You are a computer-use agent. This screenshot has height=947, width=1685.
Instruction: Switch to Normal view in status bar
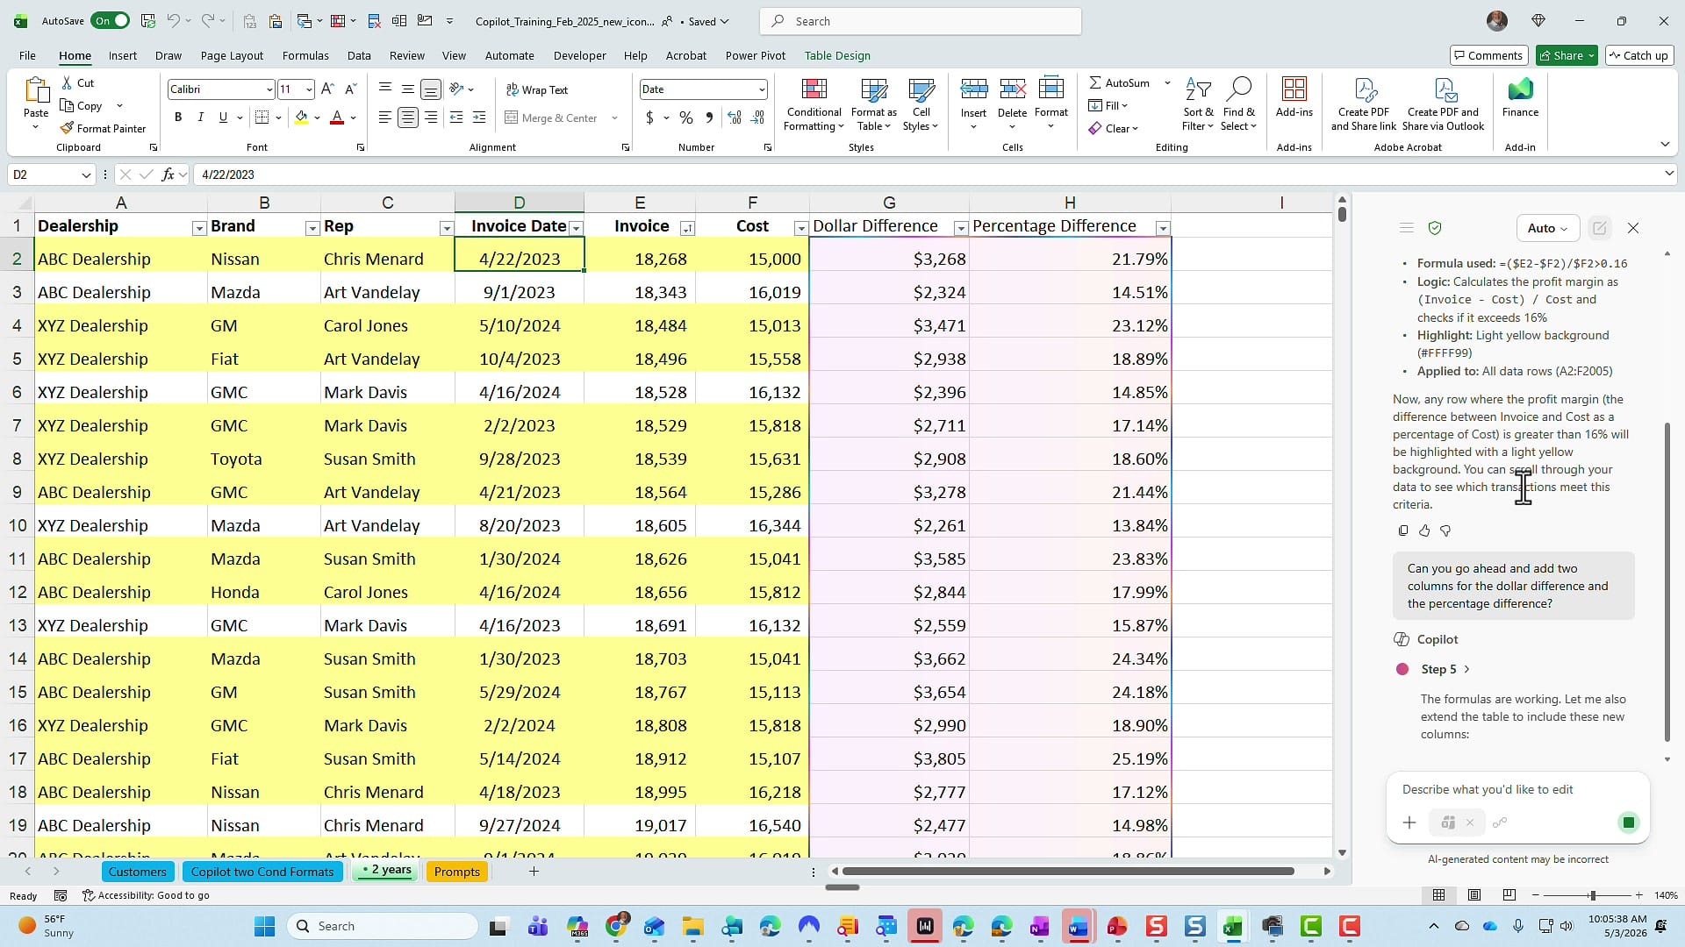point(1438,895)
